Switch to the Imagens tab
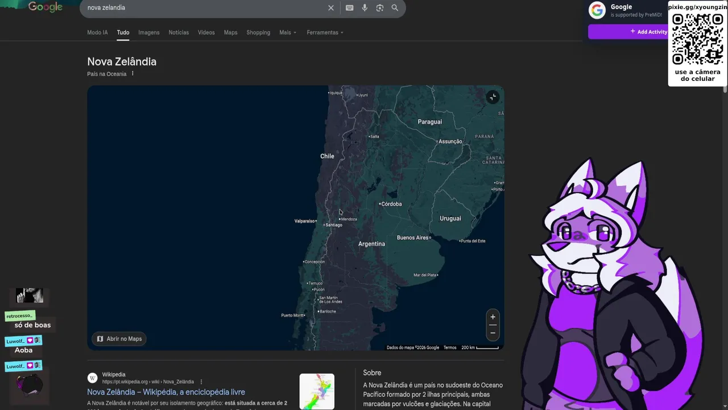This screenshot has height=410, width=728. (149, 32)
